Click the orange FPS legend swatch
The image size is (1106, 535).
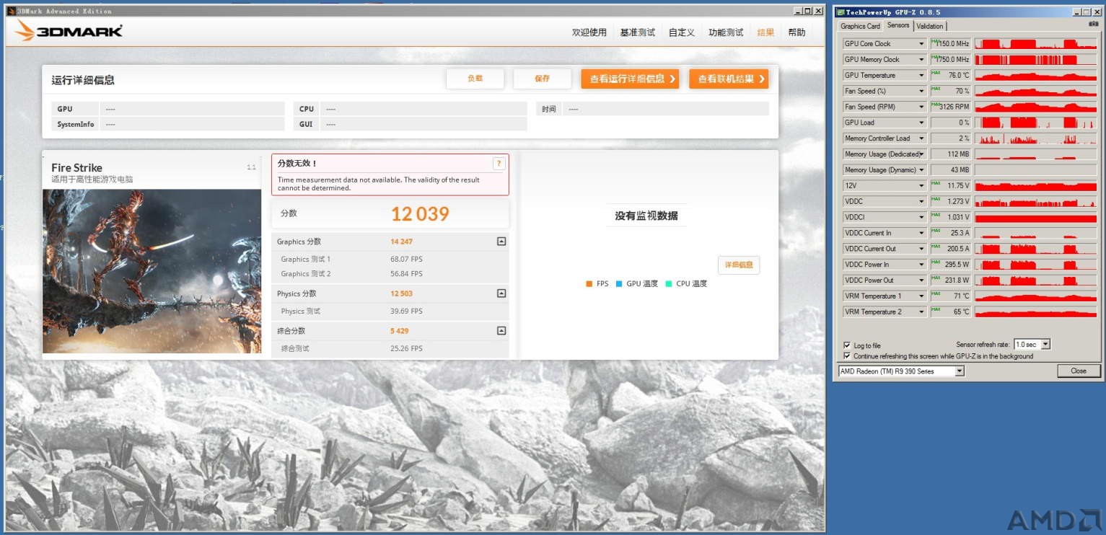pos(589,284)
